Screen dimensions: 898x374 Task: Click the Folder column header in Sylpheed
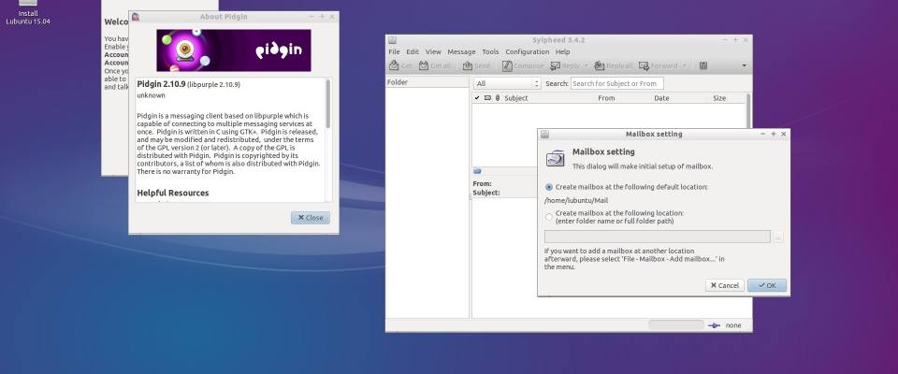coord(427,82)
